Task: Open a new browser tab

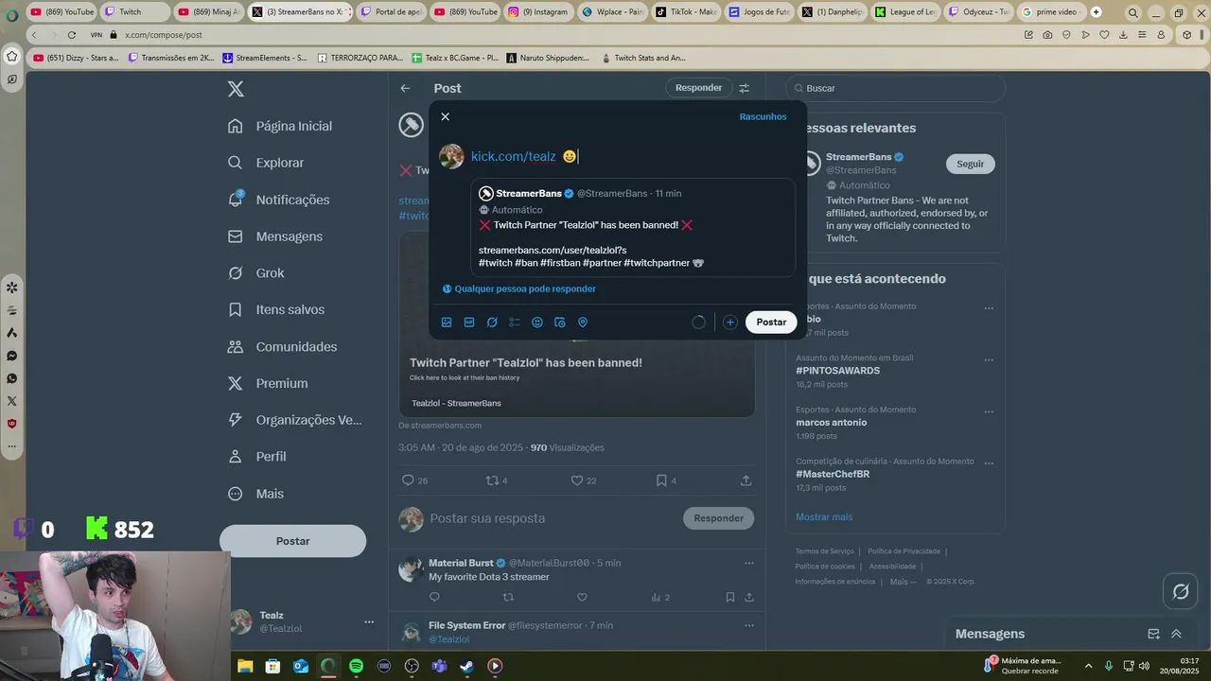Action: (x=1096, y=12)
